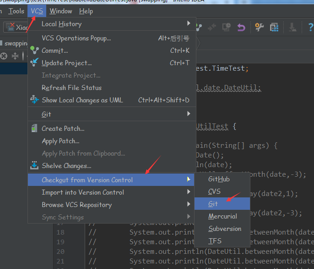Open Project Structure toolbar icon
Image resolution: width=314 pixels, height=269 pixels.
point(274,27)
